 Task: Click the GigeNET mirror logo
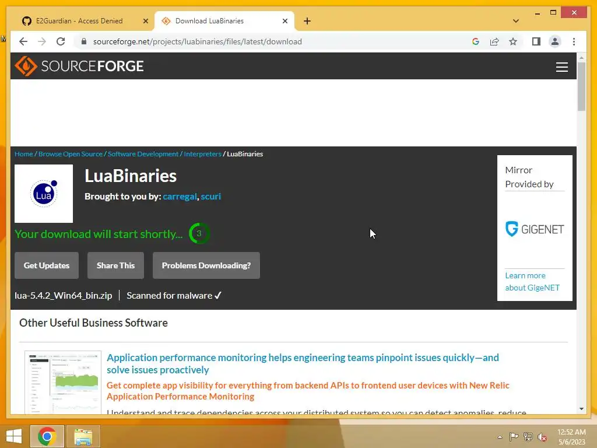point(535,229)
